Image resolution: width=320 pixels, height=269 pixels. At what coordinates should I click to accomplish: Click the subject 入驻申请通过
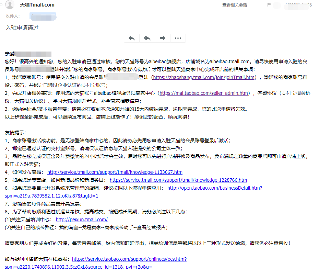22,28
